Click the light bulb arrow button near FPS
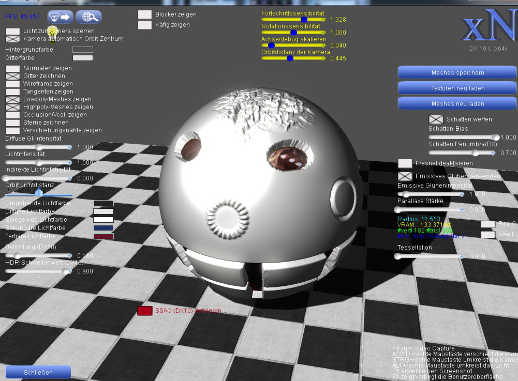Image resolution: width=518 pixels, height=381 pixels. (61, 17)
